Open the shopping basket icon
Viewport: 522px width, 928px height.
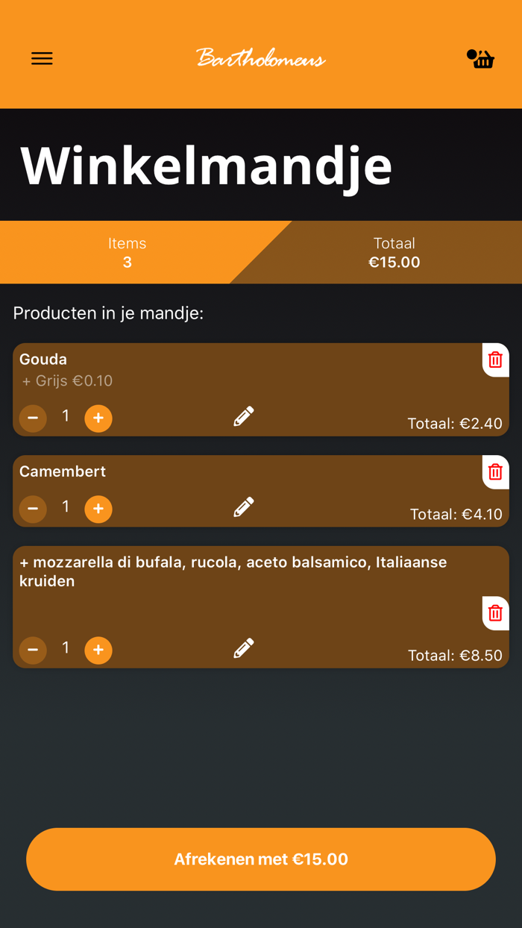pyautogui.click(x=481, y=58)
